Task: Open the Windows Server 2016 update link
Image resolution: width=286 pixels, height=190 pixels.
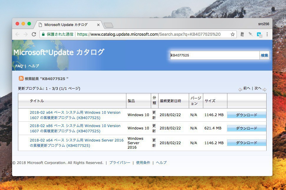Action: click(x=77, y=143)
